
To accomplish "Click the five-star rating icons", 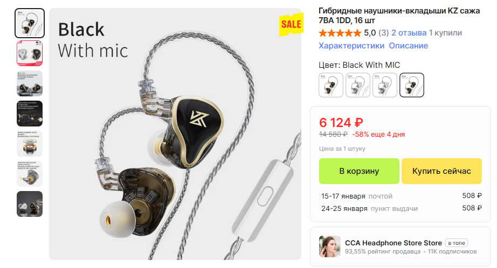I will point(340,33).
